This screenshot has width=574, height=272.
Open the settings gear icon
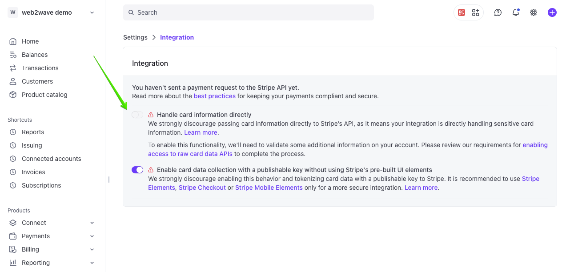pyautogui.click(x=534, y=12)
